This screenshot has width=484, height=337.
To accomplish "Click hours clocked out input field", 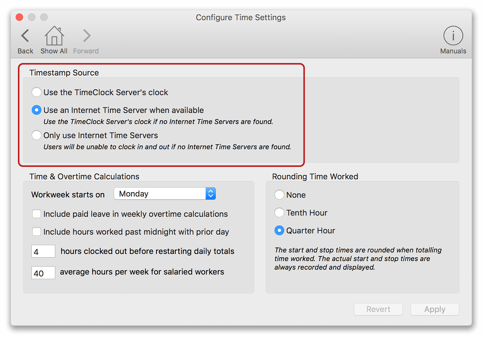I will tap(43, 251).
